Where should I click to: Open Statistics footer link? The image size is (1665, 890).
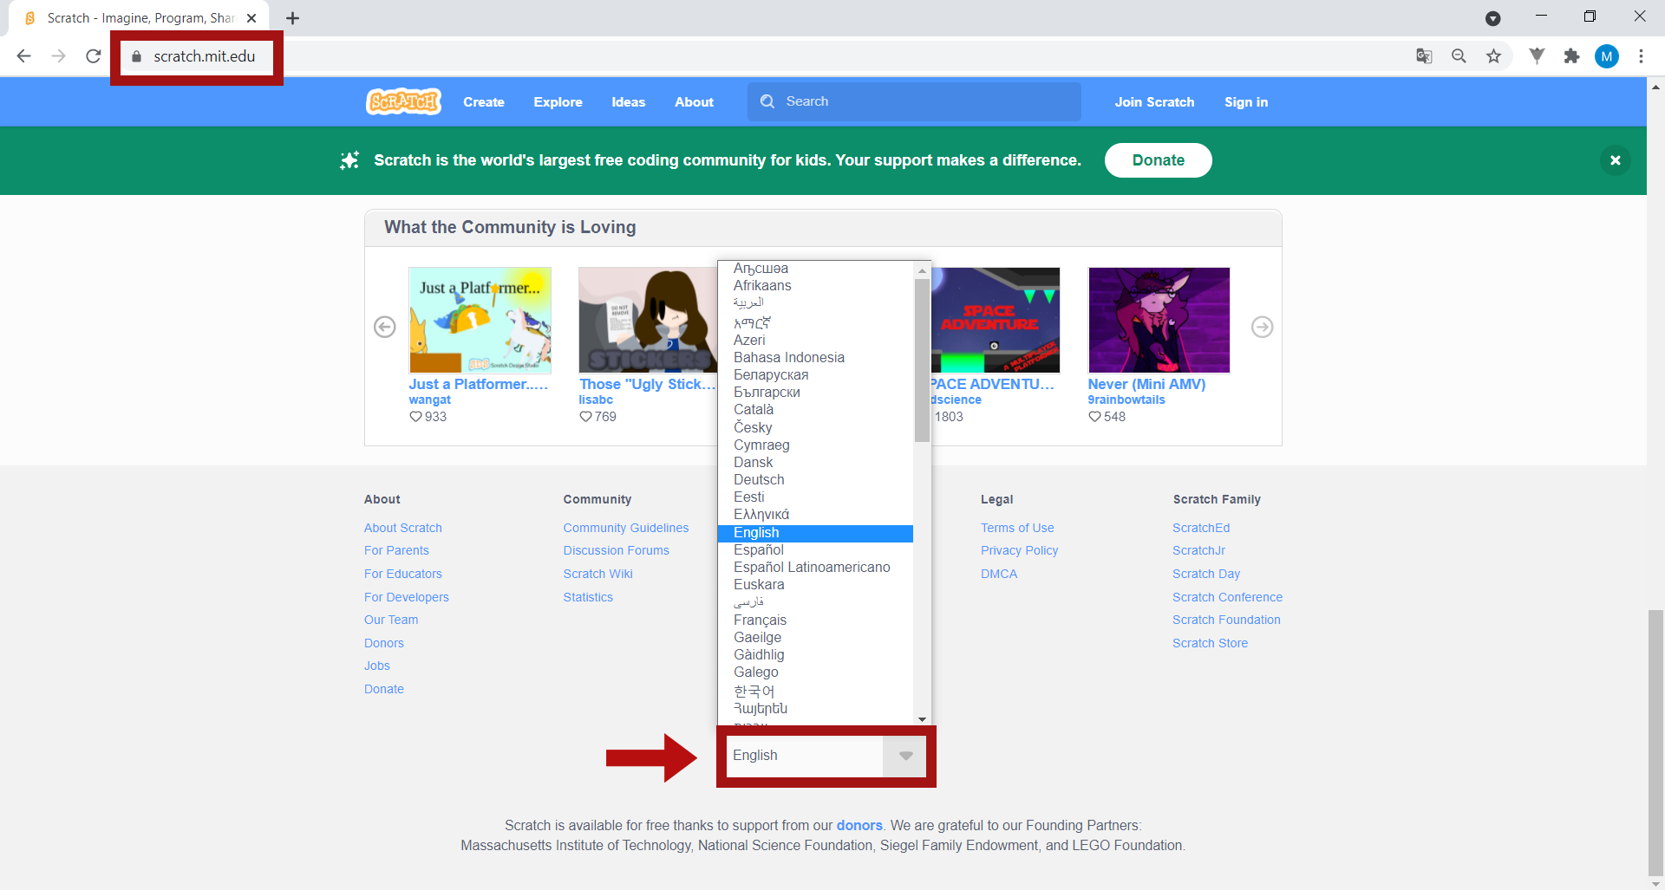click(x=588, y=597)
